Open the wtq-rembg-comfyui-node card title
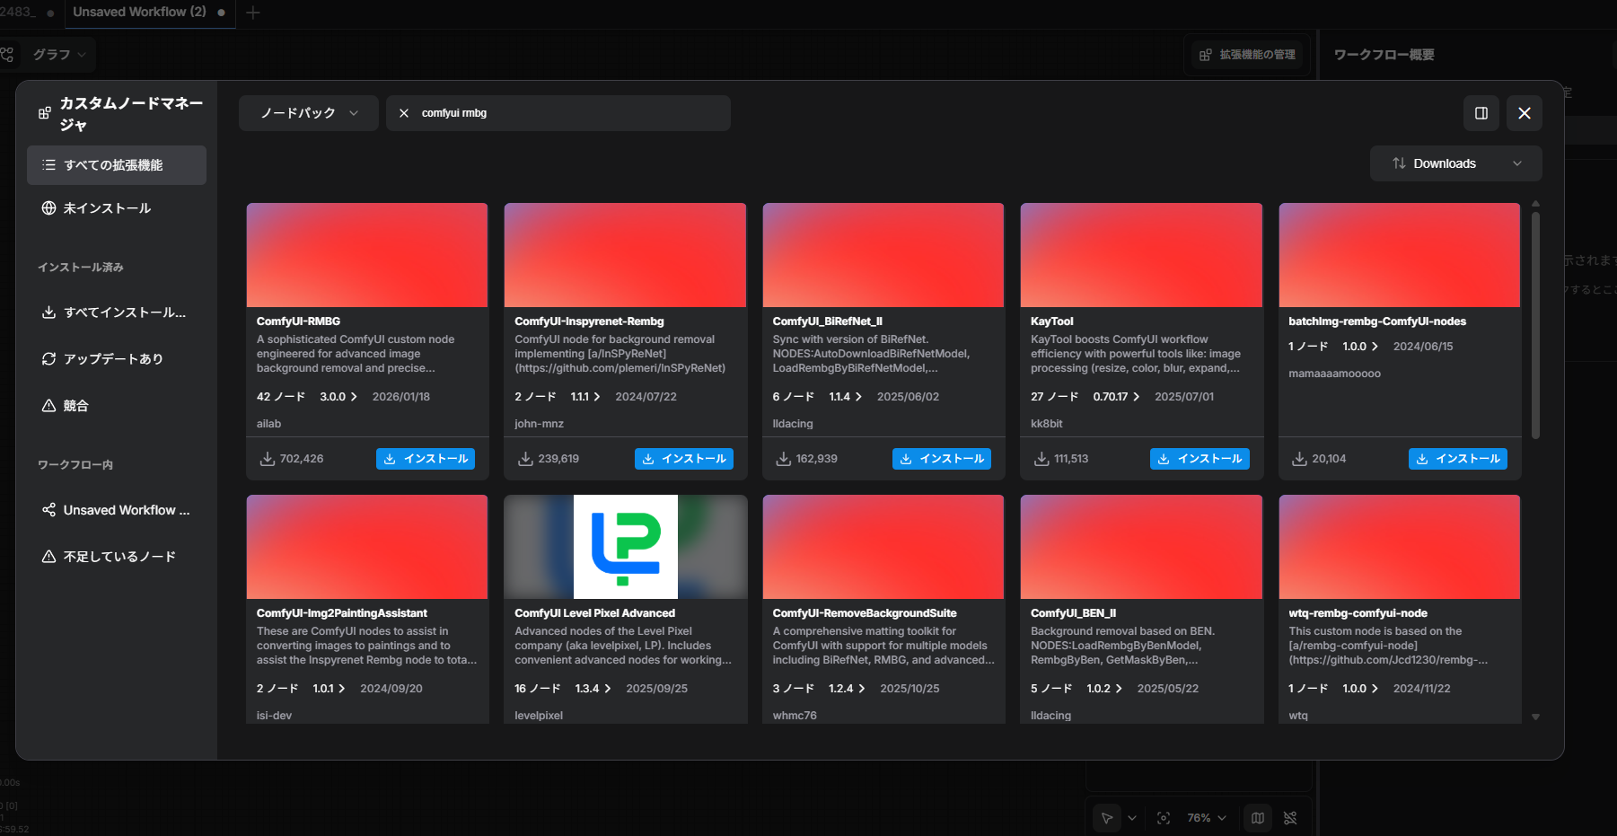This screenshot has width=1617, height=836. [1358, 613]
